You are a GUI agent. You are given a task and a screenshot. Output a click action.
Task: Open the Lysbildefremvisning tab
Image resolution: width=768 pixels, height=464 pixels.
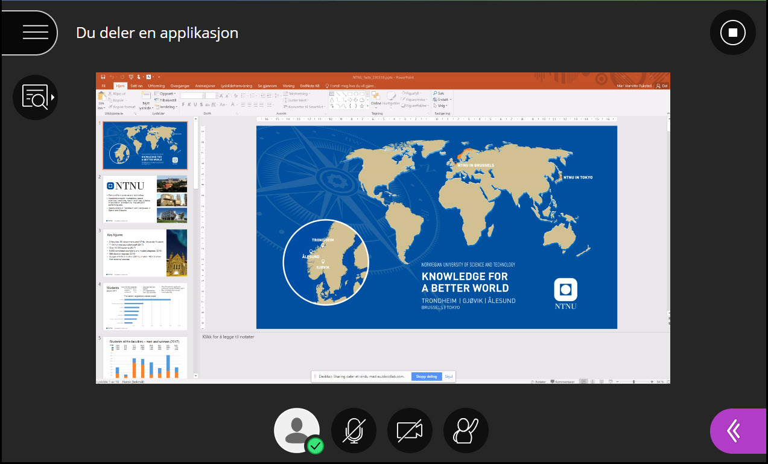coord(238,86)
